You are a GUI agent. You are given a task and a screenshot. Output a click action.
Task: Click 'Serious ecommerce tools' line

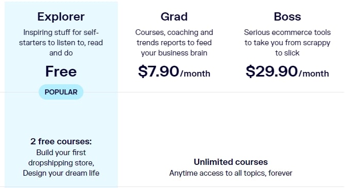pos(287,32)
